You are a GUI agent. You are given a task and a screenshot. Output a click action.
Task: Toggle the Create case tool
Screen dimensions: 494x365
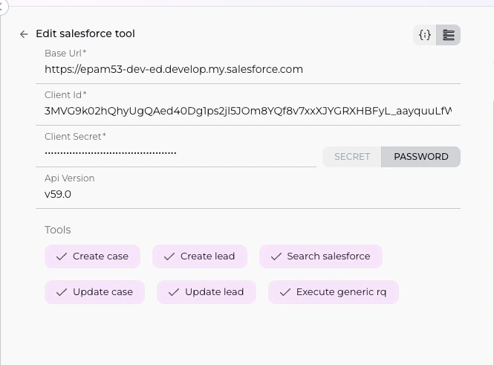(x=92, y=256)
